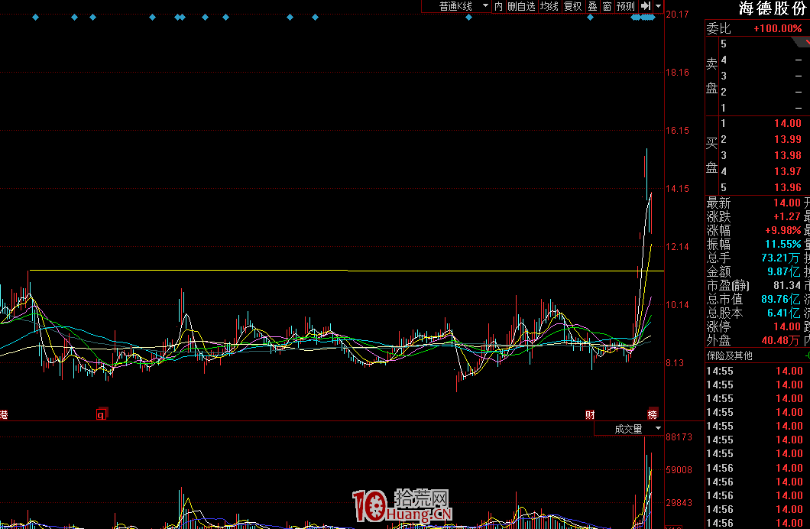The width and height of the screenshot is (810, 529).
Task: Click the 榜 ranking marker icon
Action: (x=653, y=414)
